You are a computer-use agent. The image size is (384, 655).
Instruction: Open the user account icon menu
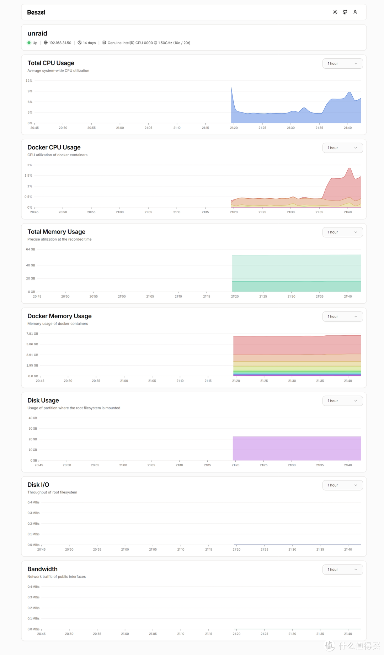(x=355, y=12)
